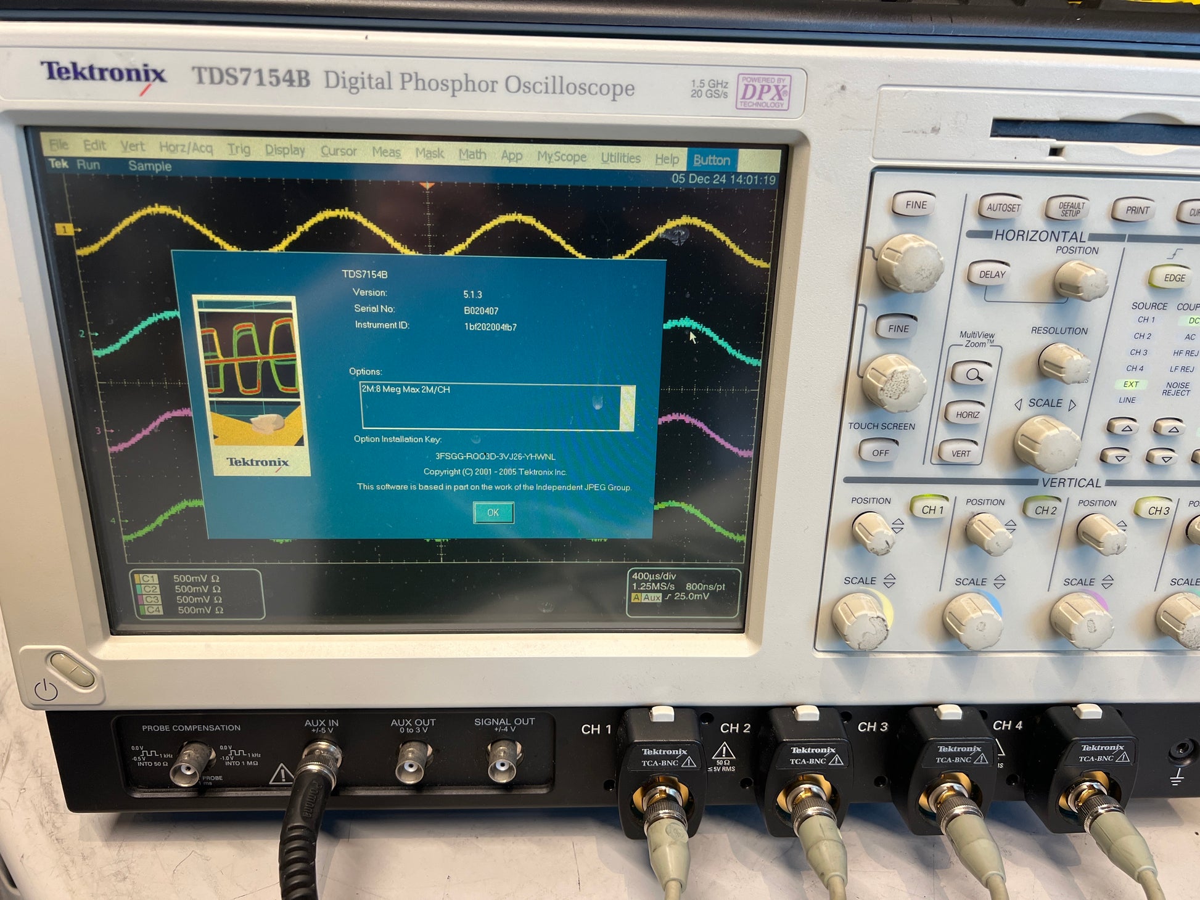This screenshot has height=900, width=1200.
Task: Push the trigger source down arrow button
Action: (1117, 457)
